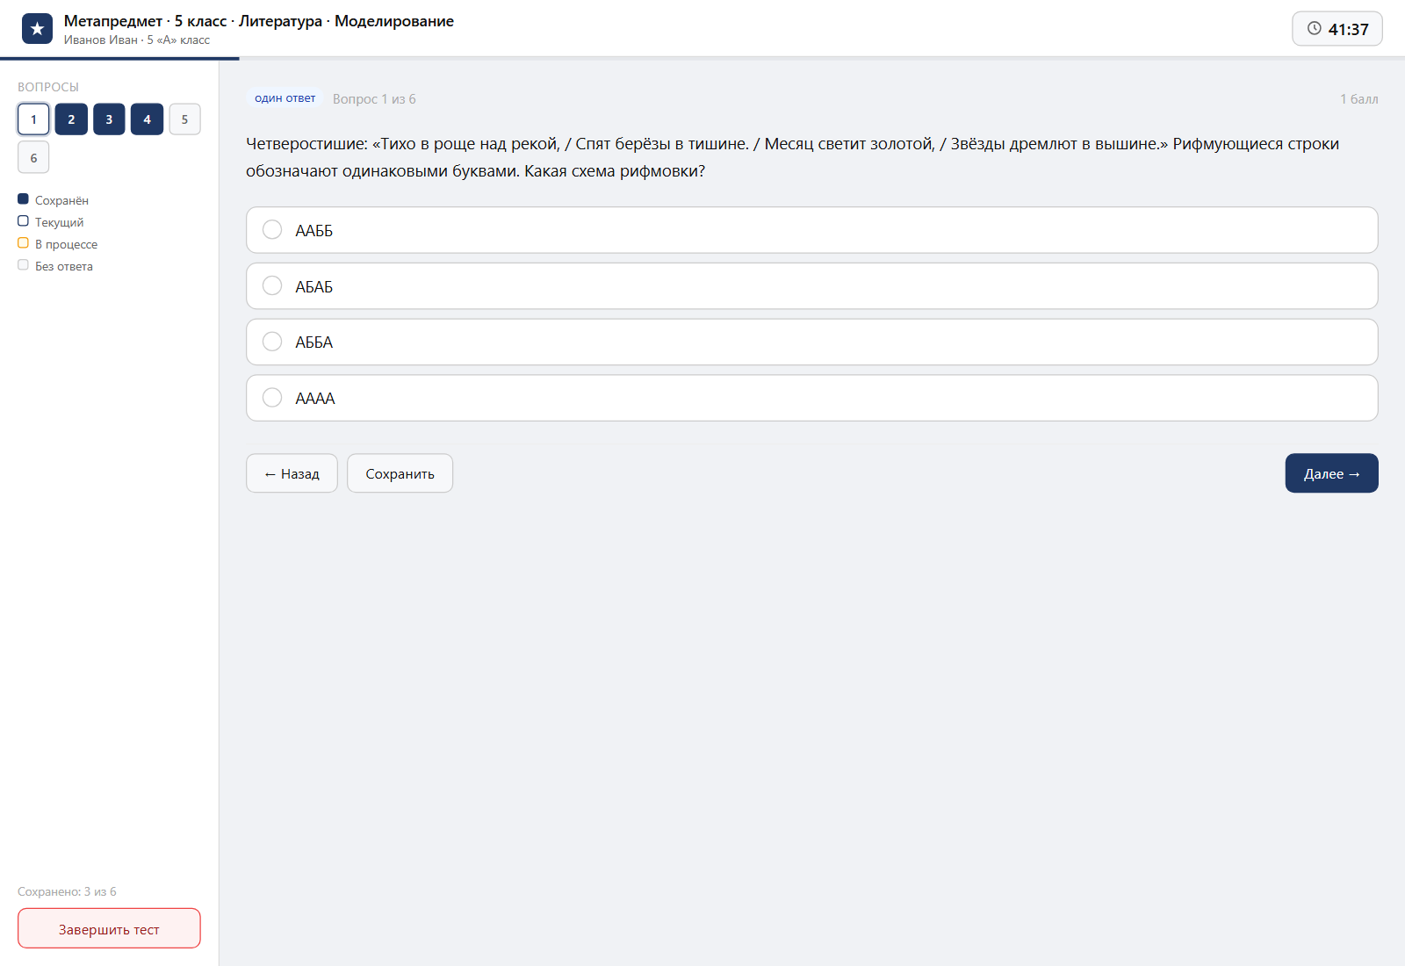Click the '1 балл' score label

(1358, 99)
